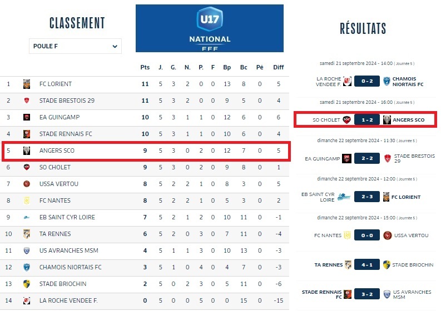This screenshot has height=311, width=441.
Task: Click the Diff column header
Action: [x=278, y=68]
